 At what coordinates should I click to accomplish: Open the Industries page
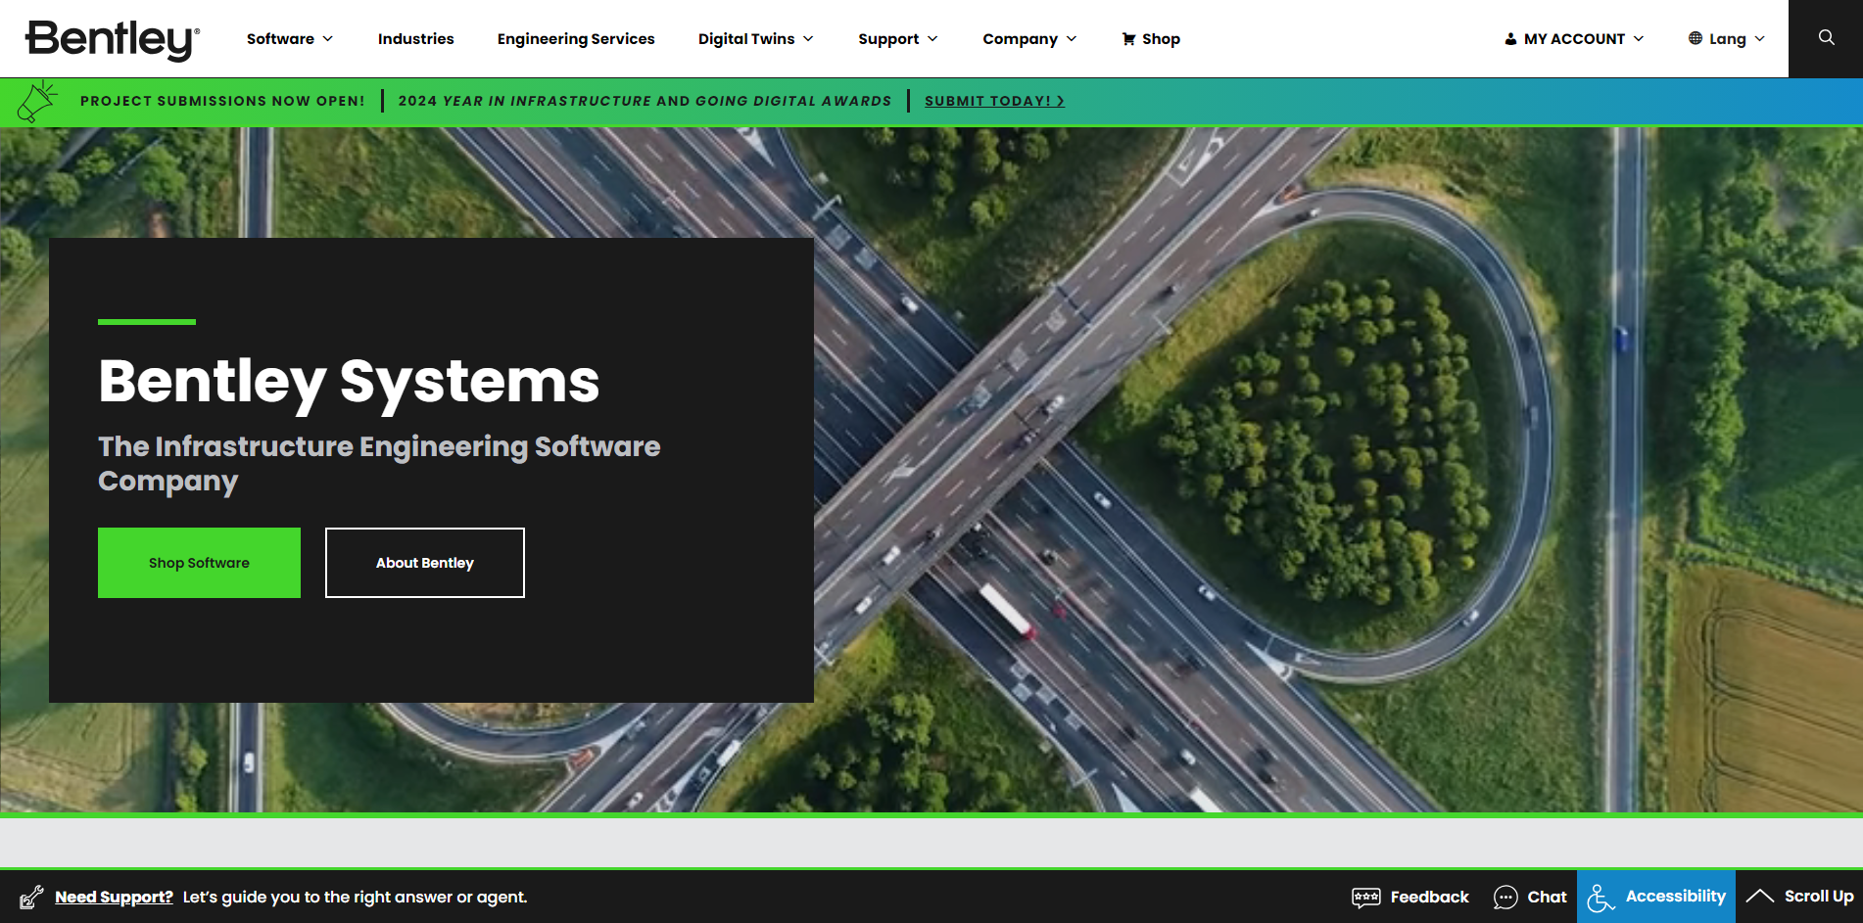pyautogui.click(x=415, y=39)
